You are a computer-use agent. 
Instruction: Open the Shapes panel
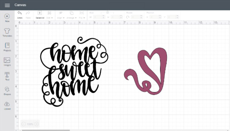(7, 91)
